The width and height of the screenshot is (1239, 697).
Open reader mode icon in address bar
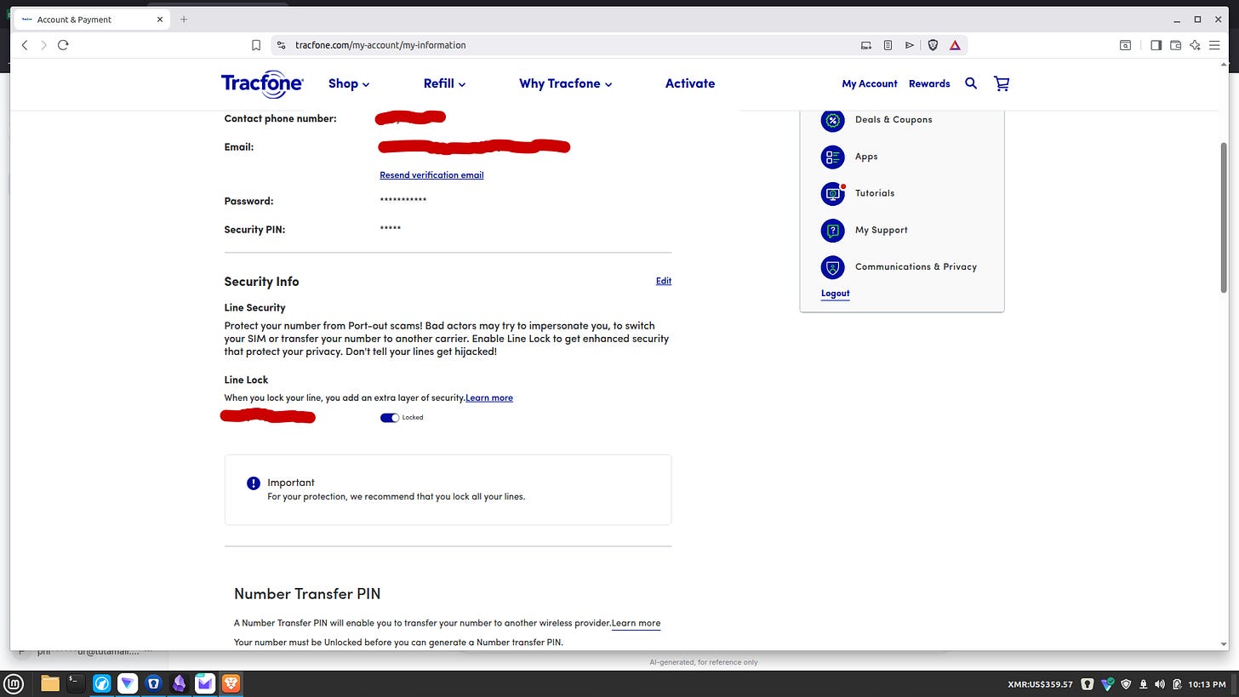tap(888, 45)
